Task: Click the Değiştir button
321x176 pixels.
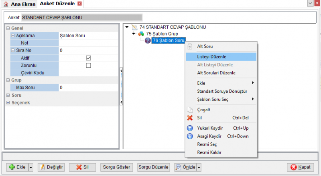Action: pyautogui.click(x=51, y=167)
